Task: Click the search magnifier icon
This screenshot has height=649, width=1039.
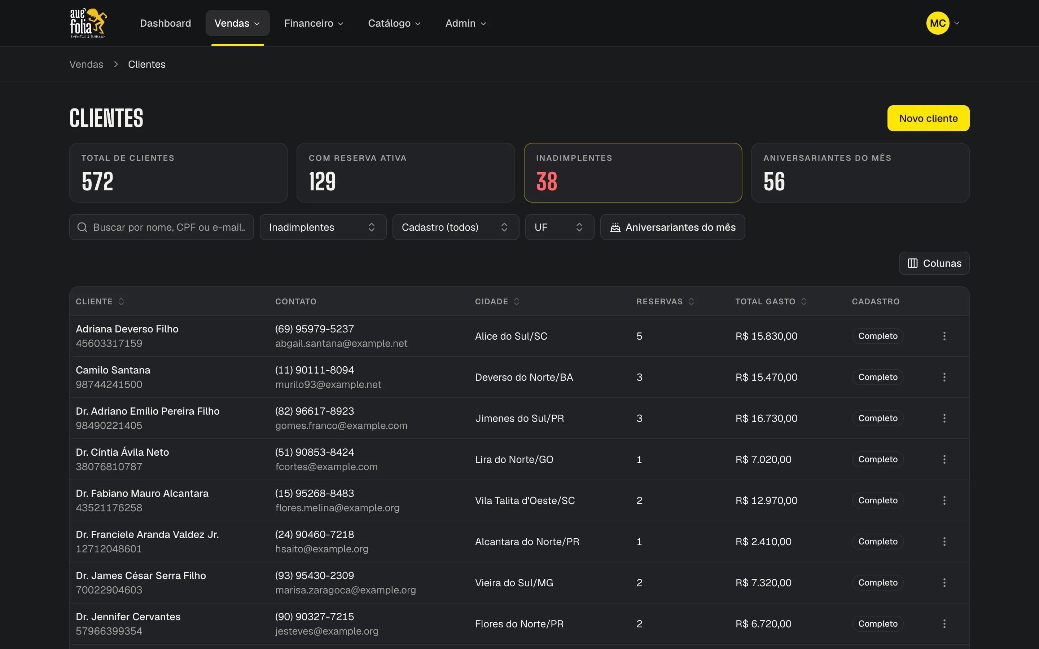Action: tap(82, 227)
